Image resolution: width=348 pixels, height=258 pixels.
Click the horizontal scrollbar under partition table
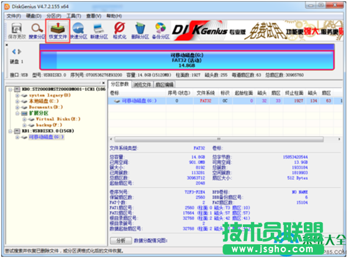tap(219, 139)
